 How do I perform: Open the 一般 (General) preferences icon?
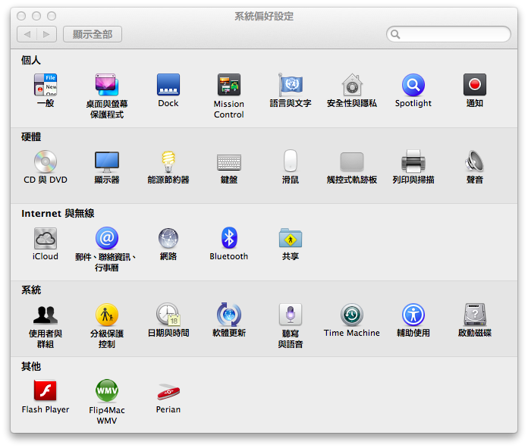click(46, 85)
